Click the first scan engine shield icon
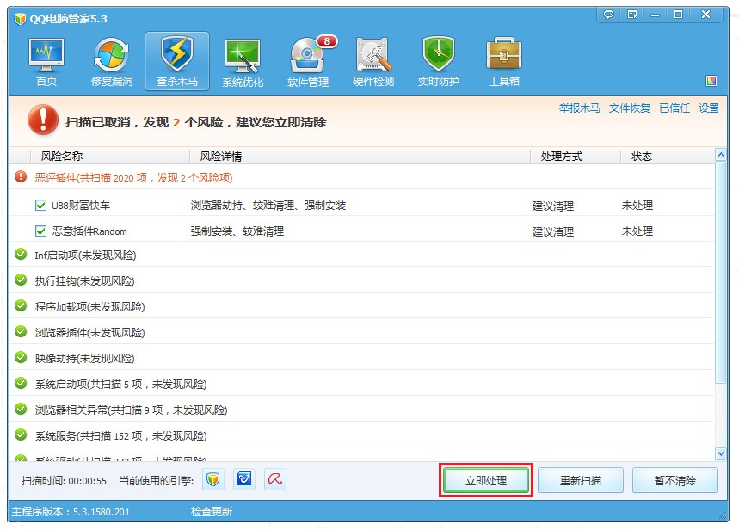The width and height of the screenshot is (739, 530). (213, 480)
